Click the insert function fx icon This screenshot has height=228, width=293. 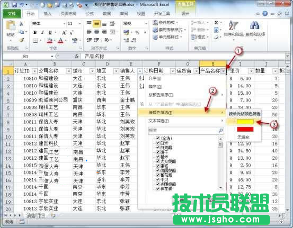click(76, 56)
